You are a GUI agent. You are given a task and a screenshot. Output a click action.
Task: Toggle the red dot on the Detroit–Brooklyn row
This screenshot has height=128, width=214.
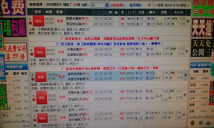[x=33, y=79]
